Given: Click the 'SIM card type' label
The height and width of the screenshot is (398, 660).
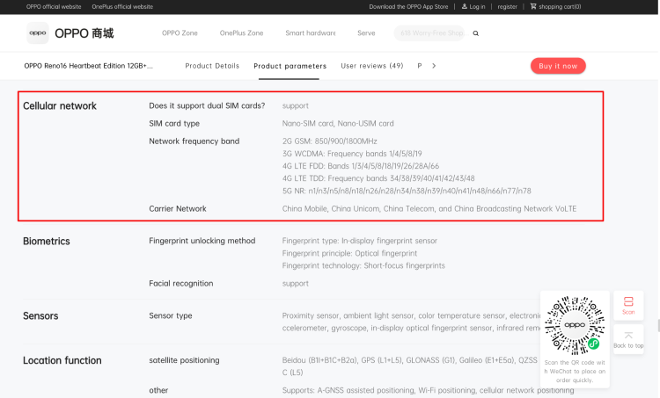Looking at the screenshot, I should pos(174,124).
